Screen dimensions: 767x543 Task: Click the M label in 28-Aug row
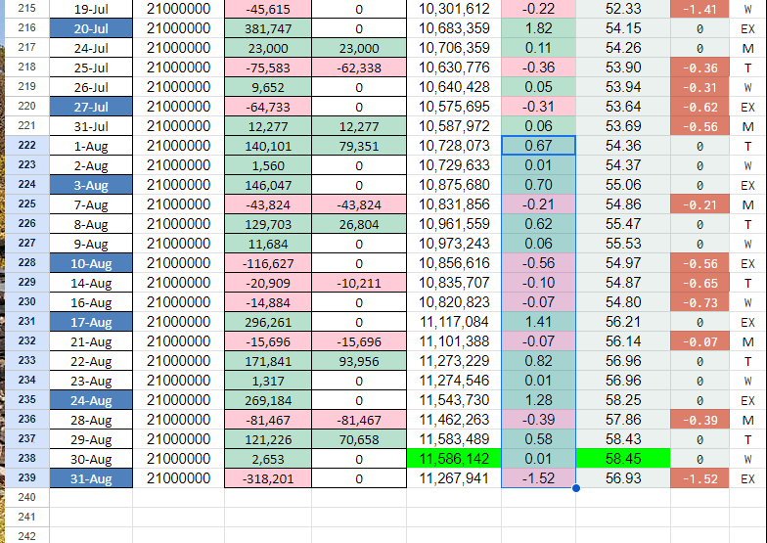tap(747, 420)
